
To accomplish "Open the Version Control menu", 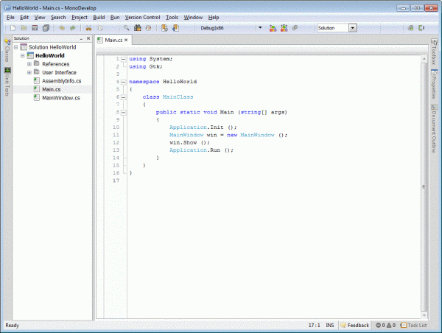I will pyautogui.click(x=143, y=18).
